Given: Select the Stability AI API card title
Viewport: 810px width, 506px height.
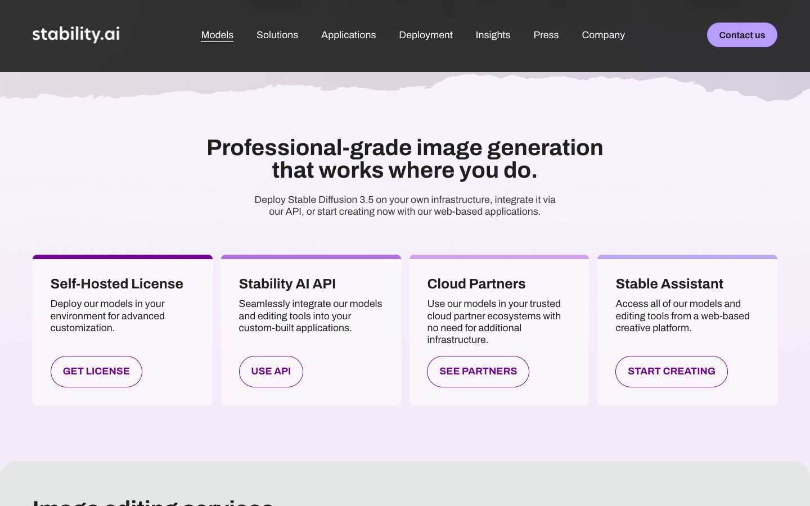Looking at the screenshot, I should tap(287, 284).
